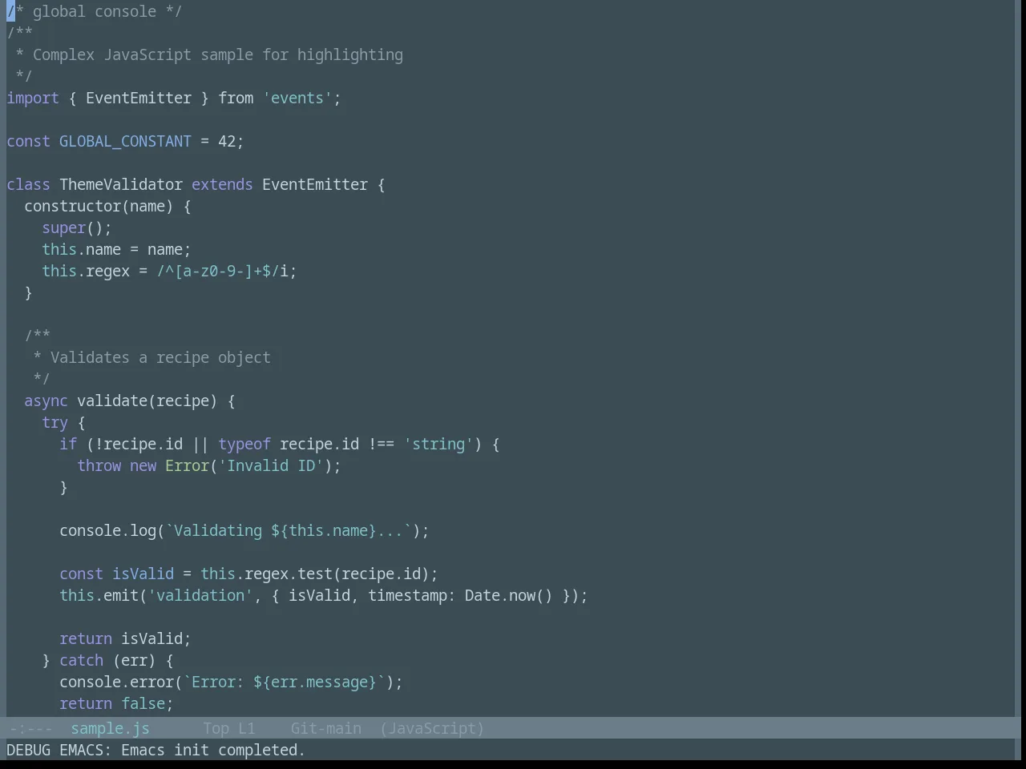Click the 'try' keyword
Screen dimensions: 1026x769
pyautogui.click(x=55, y=422)
